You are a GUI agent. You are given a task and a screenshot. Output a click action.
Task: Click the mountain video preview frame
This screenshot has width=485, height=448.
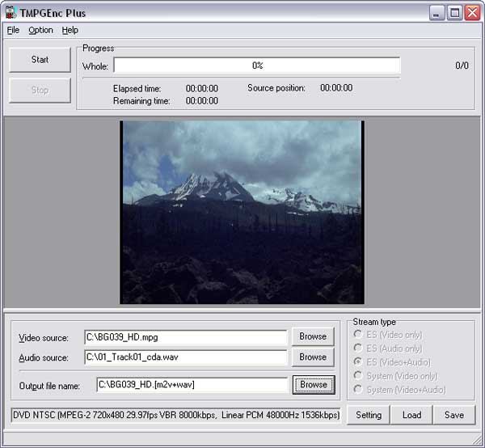242,212
